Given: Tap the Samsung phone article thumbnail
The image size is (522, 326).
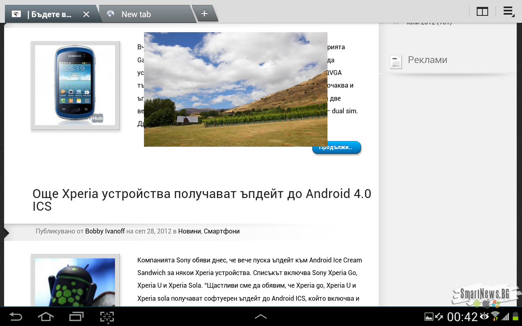Looking at the screenshot, I should point(75,85).
